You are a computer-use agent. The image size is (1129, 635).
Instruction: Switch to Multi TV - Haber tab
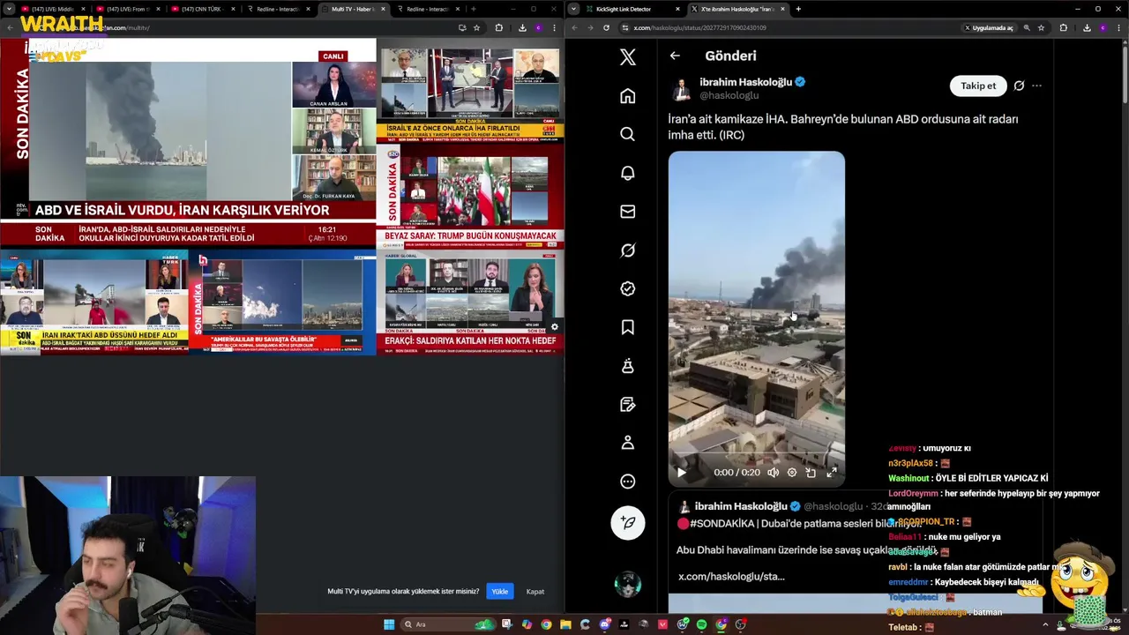point(353,9)
